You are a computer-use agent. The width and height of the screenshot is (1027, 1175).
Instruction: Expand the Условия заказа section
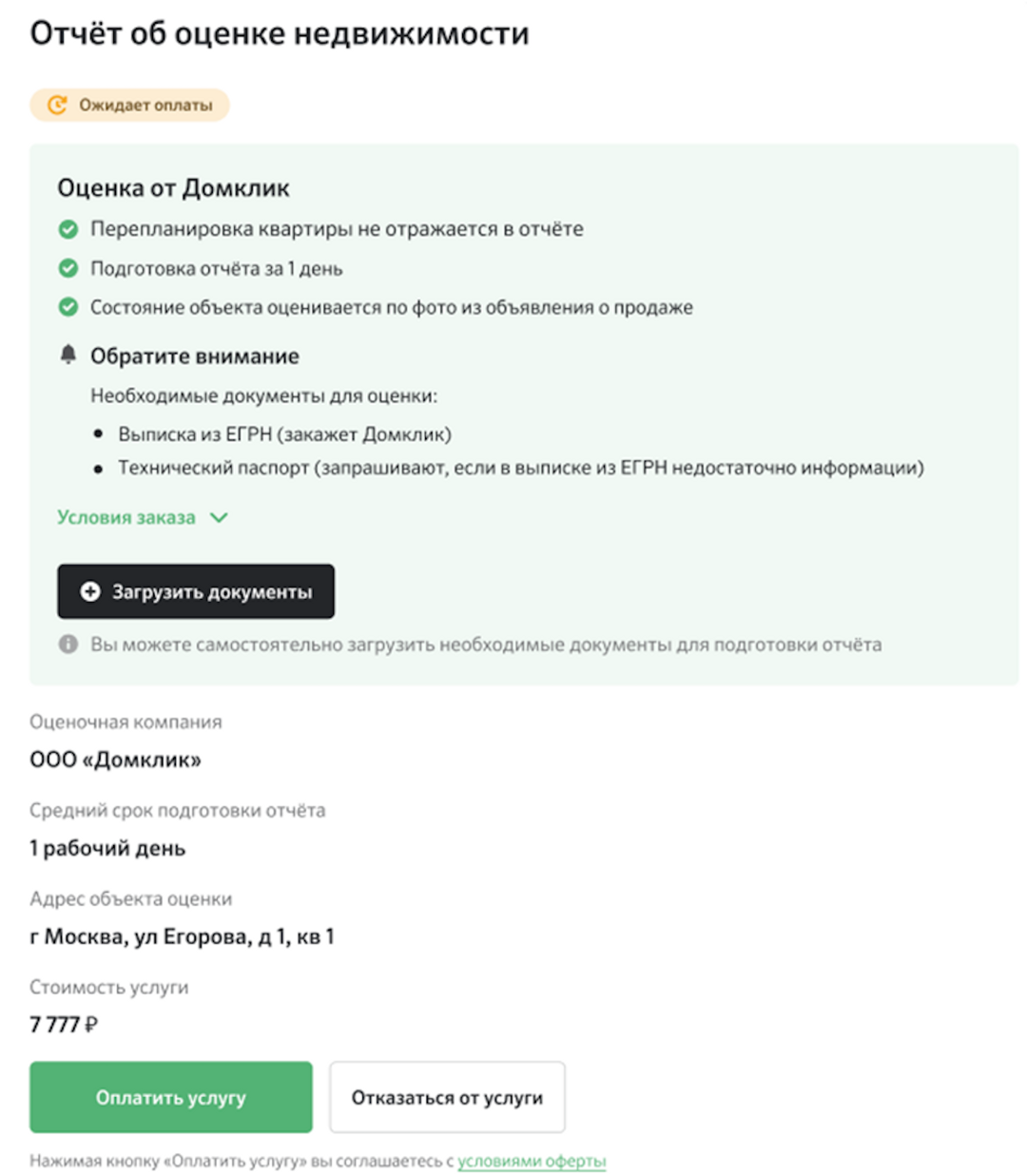pyautogui.click(x=126, y=517)
